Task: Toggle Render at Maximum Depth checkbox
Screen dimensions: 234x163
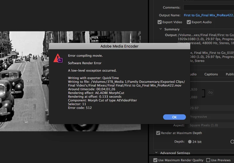Action: [x=158, y=133]
